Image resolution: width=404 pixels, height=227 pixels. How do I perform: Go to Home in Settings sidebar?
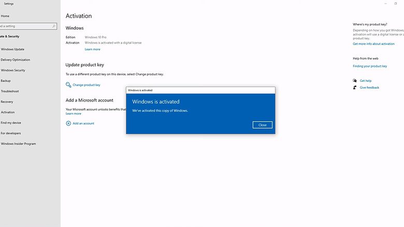click(5, 16)
